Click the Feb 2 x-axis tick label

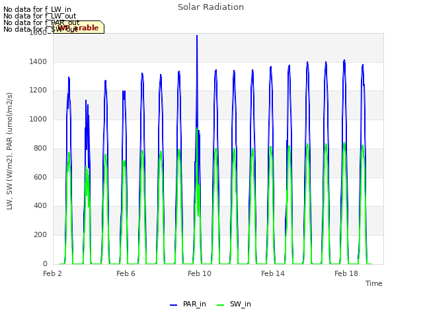pos(52,273)
